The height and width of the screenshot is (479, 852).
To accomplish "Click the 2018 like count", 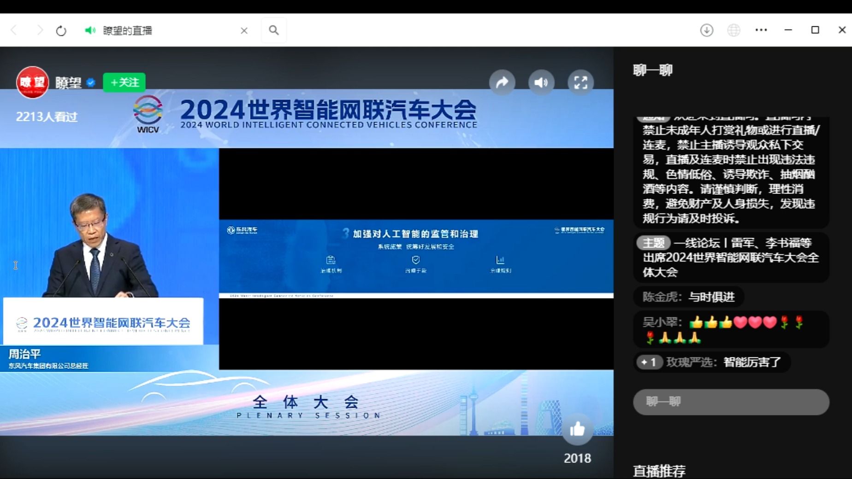I will (577, 458).
